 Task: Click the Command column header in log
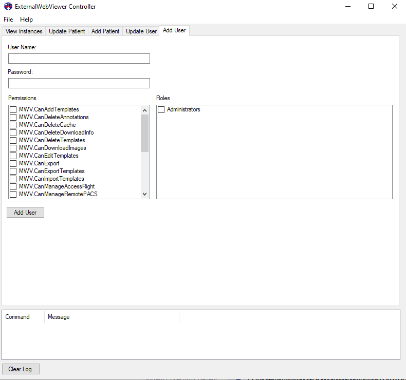[23, 317]
